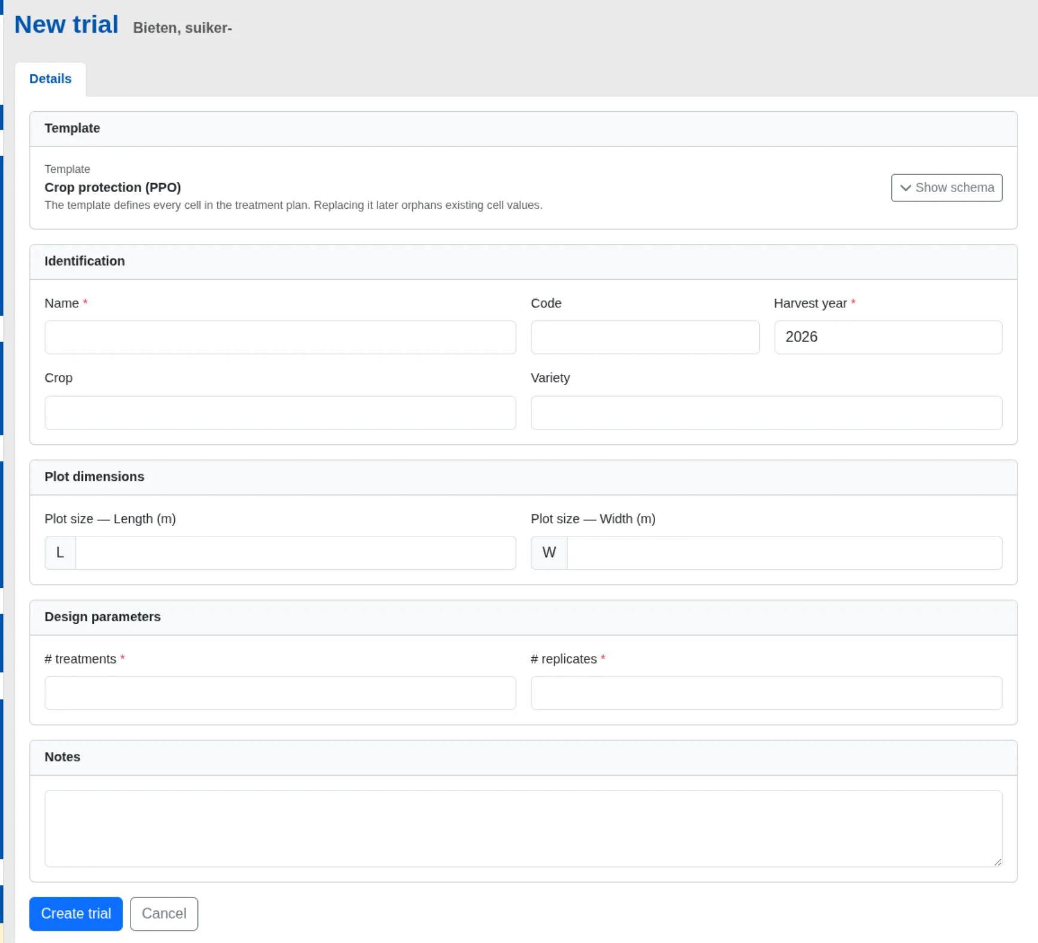The width and height of the screenshot is (1038, 943).
Task: Click the chevron icon on Show schema
Action: [905, 187]
